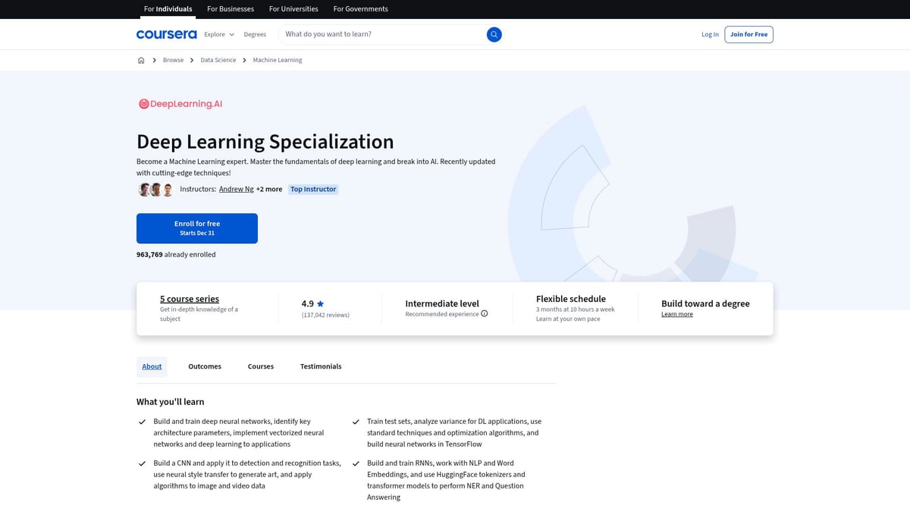The width and height of the screenshot is (910, 512).
Task: Click the star icon next to 4.9
Action: pos(321,303)
